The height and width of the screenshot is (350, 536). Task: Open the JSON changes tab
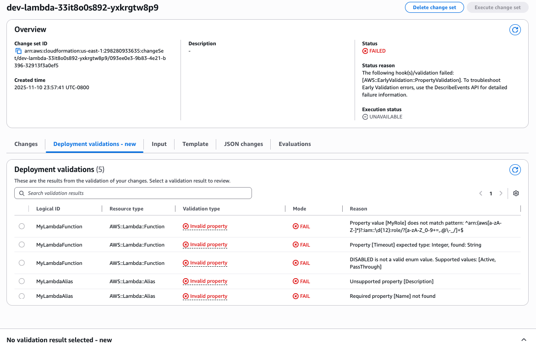point(243,144)
